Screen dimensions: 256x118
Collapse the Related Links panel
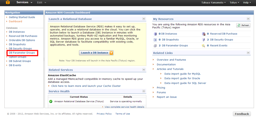(248, 53)
